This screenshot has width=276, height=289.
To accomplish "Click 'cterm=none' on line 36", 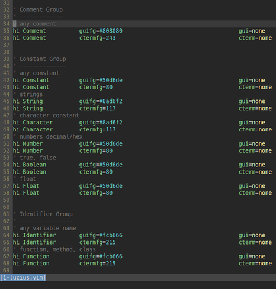I will click(255, 38).
